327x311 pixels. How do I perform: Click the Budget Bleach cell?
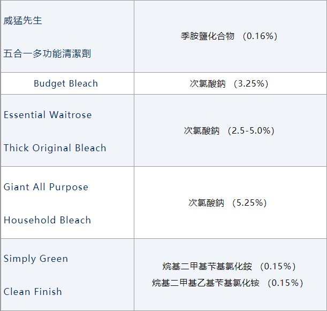(66, 83)
